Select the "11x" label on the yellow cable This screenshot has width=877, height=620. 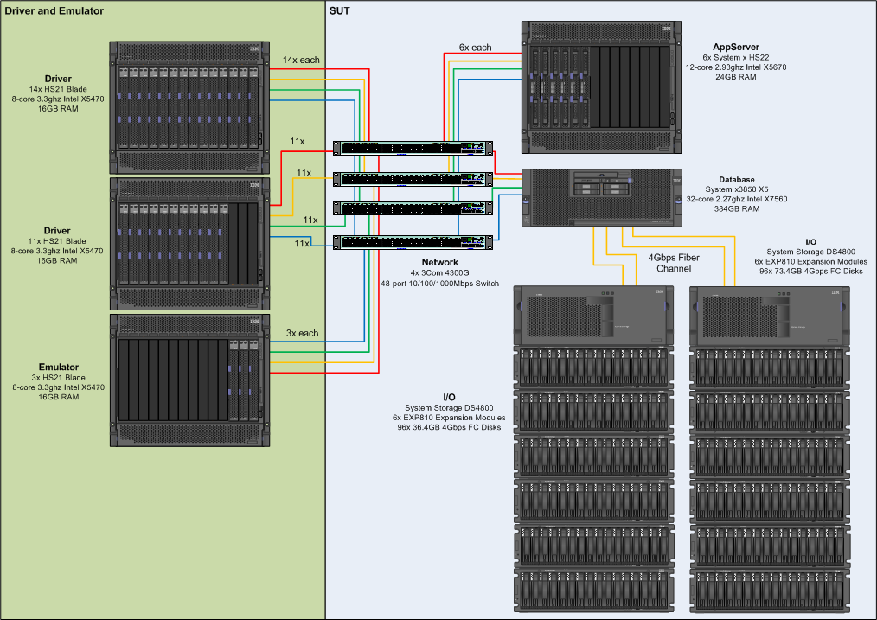tap(304, 173)
